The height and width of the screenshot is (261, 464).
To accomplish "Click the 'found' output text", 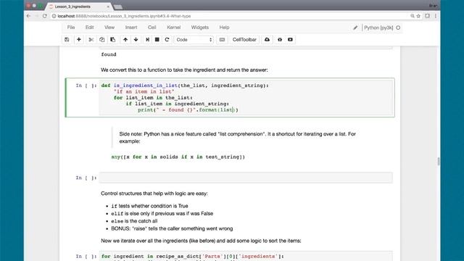I will [109, 54].
